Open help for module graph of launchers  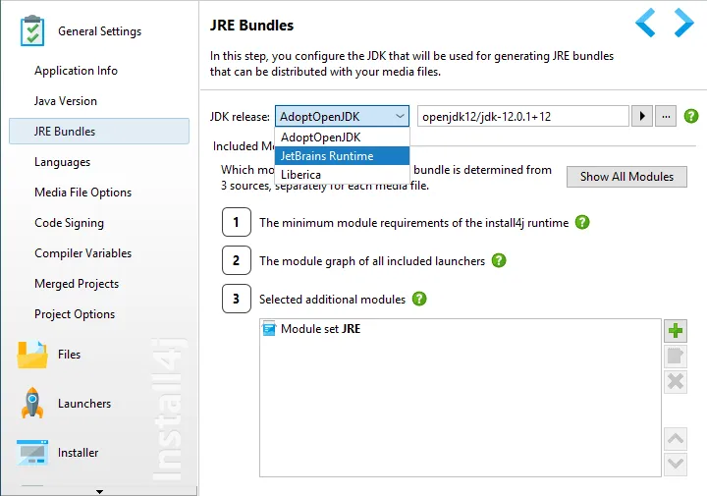(499, 260)
